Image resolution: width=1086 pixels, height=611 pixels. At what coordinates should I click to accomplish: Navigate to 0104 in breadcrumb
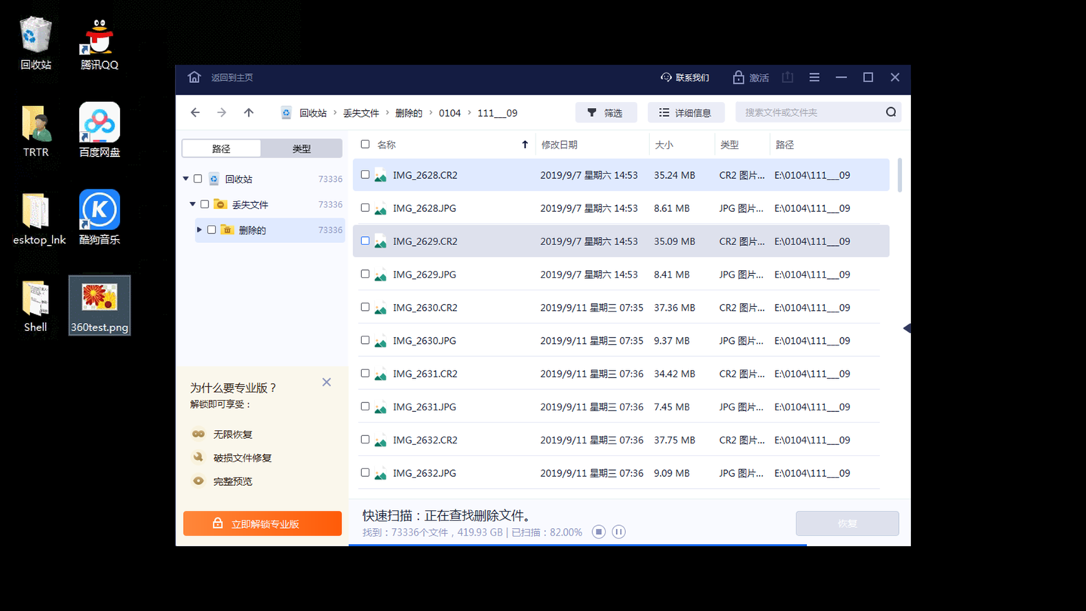click(449, 113)
